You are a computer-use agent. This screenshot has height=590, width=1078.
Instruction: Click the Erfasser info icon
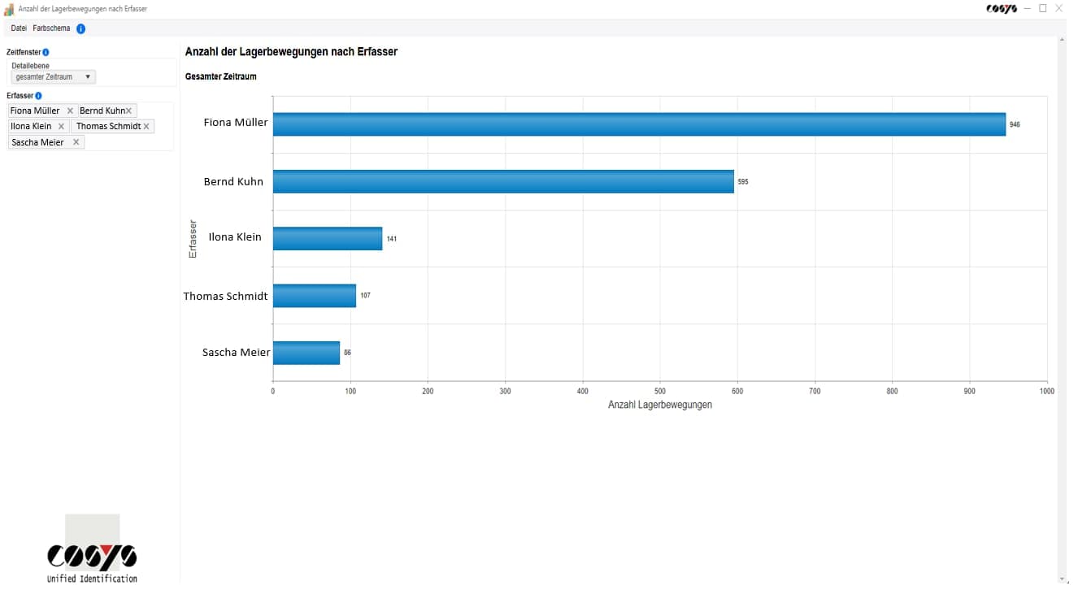(x=38, y=96)
